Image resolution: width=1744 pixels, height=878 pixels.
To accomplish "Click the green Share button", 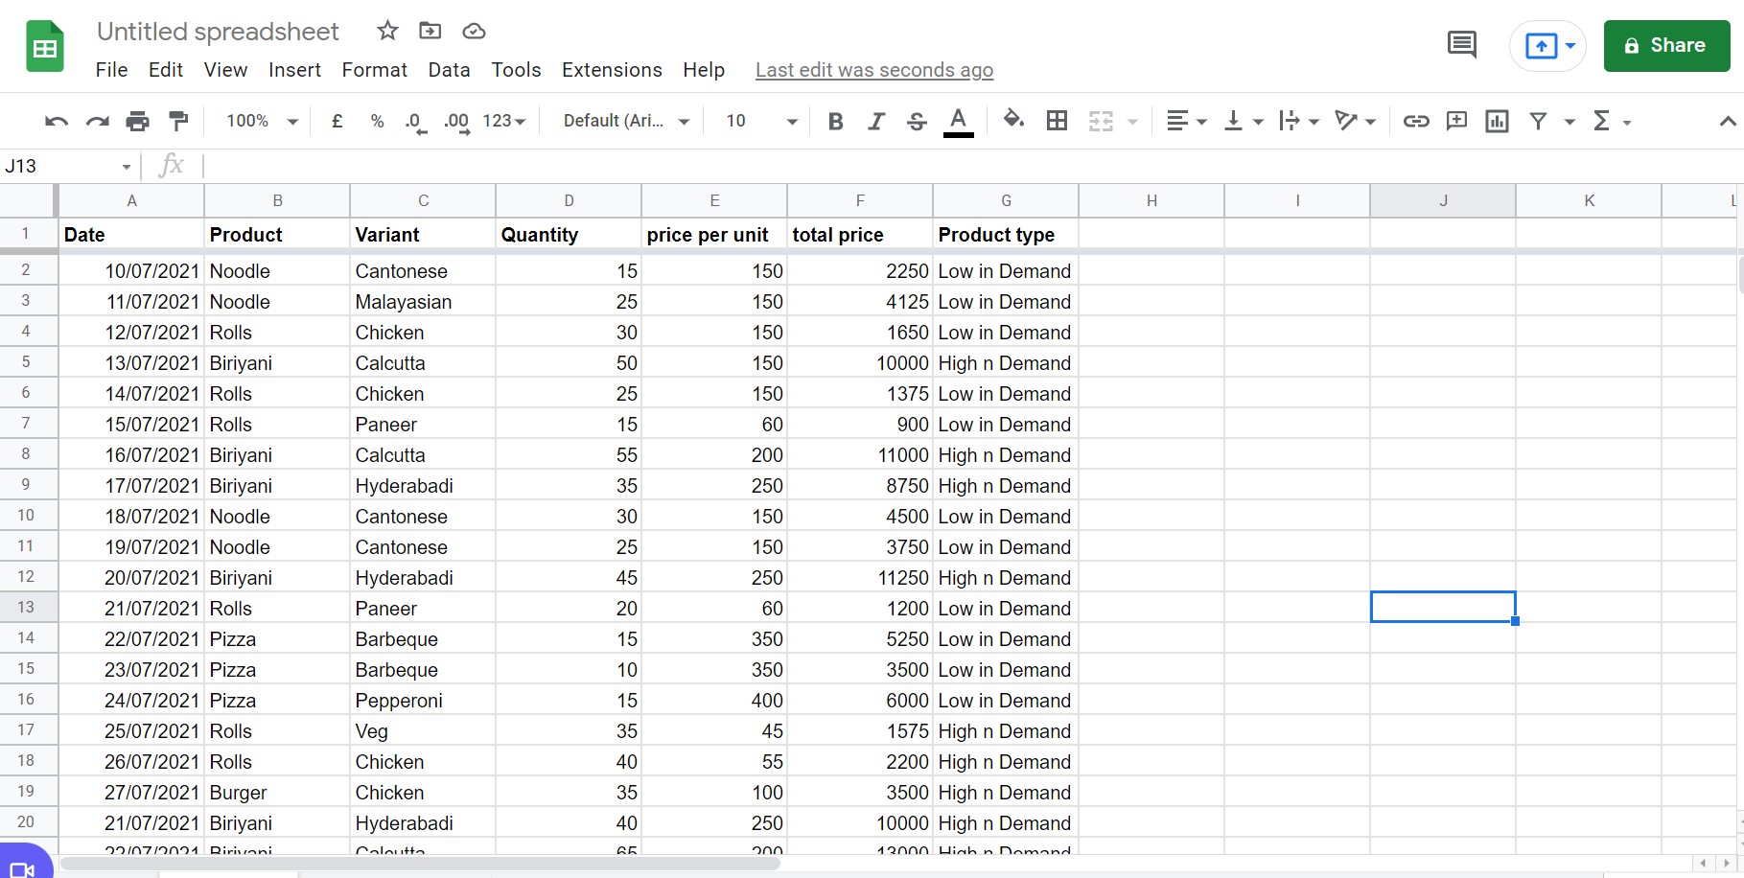I will [x=1666, y=45].
